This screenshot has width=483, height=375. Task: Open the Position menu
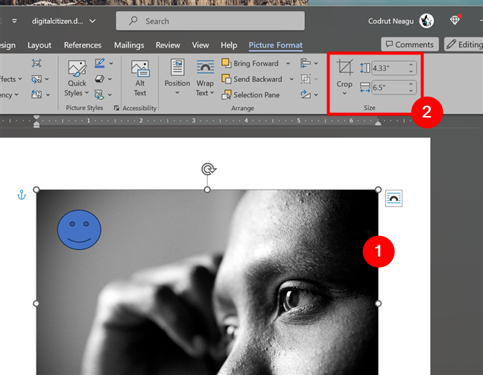[177, 77]
